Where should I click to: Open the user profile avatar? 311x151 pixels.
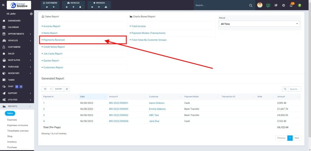pos(260,5)
